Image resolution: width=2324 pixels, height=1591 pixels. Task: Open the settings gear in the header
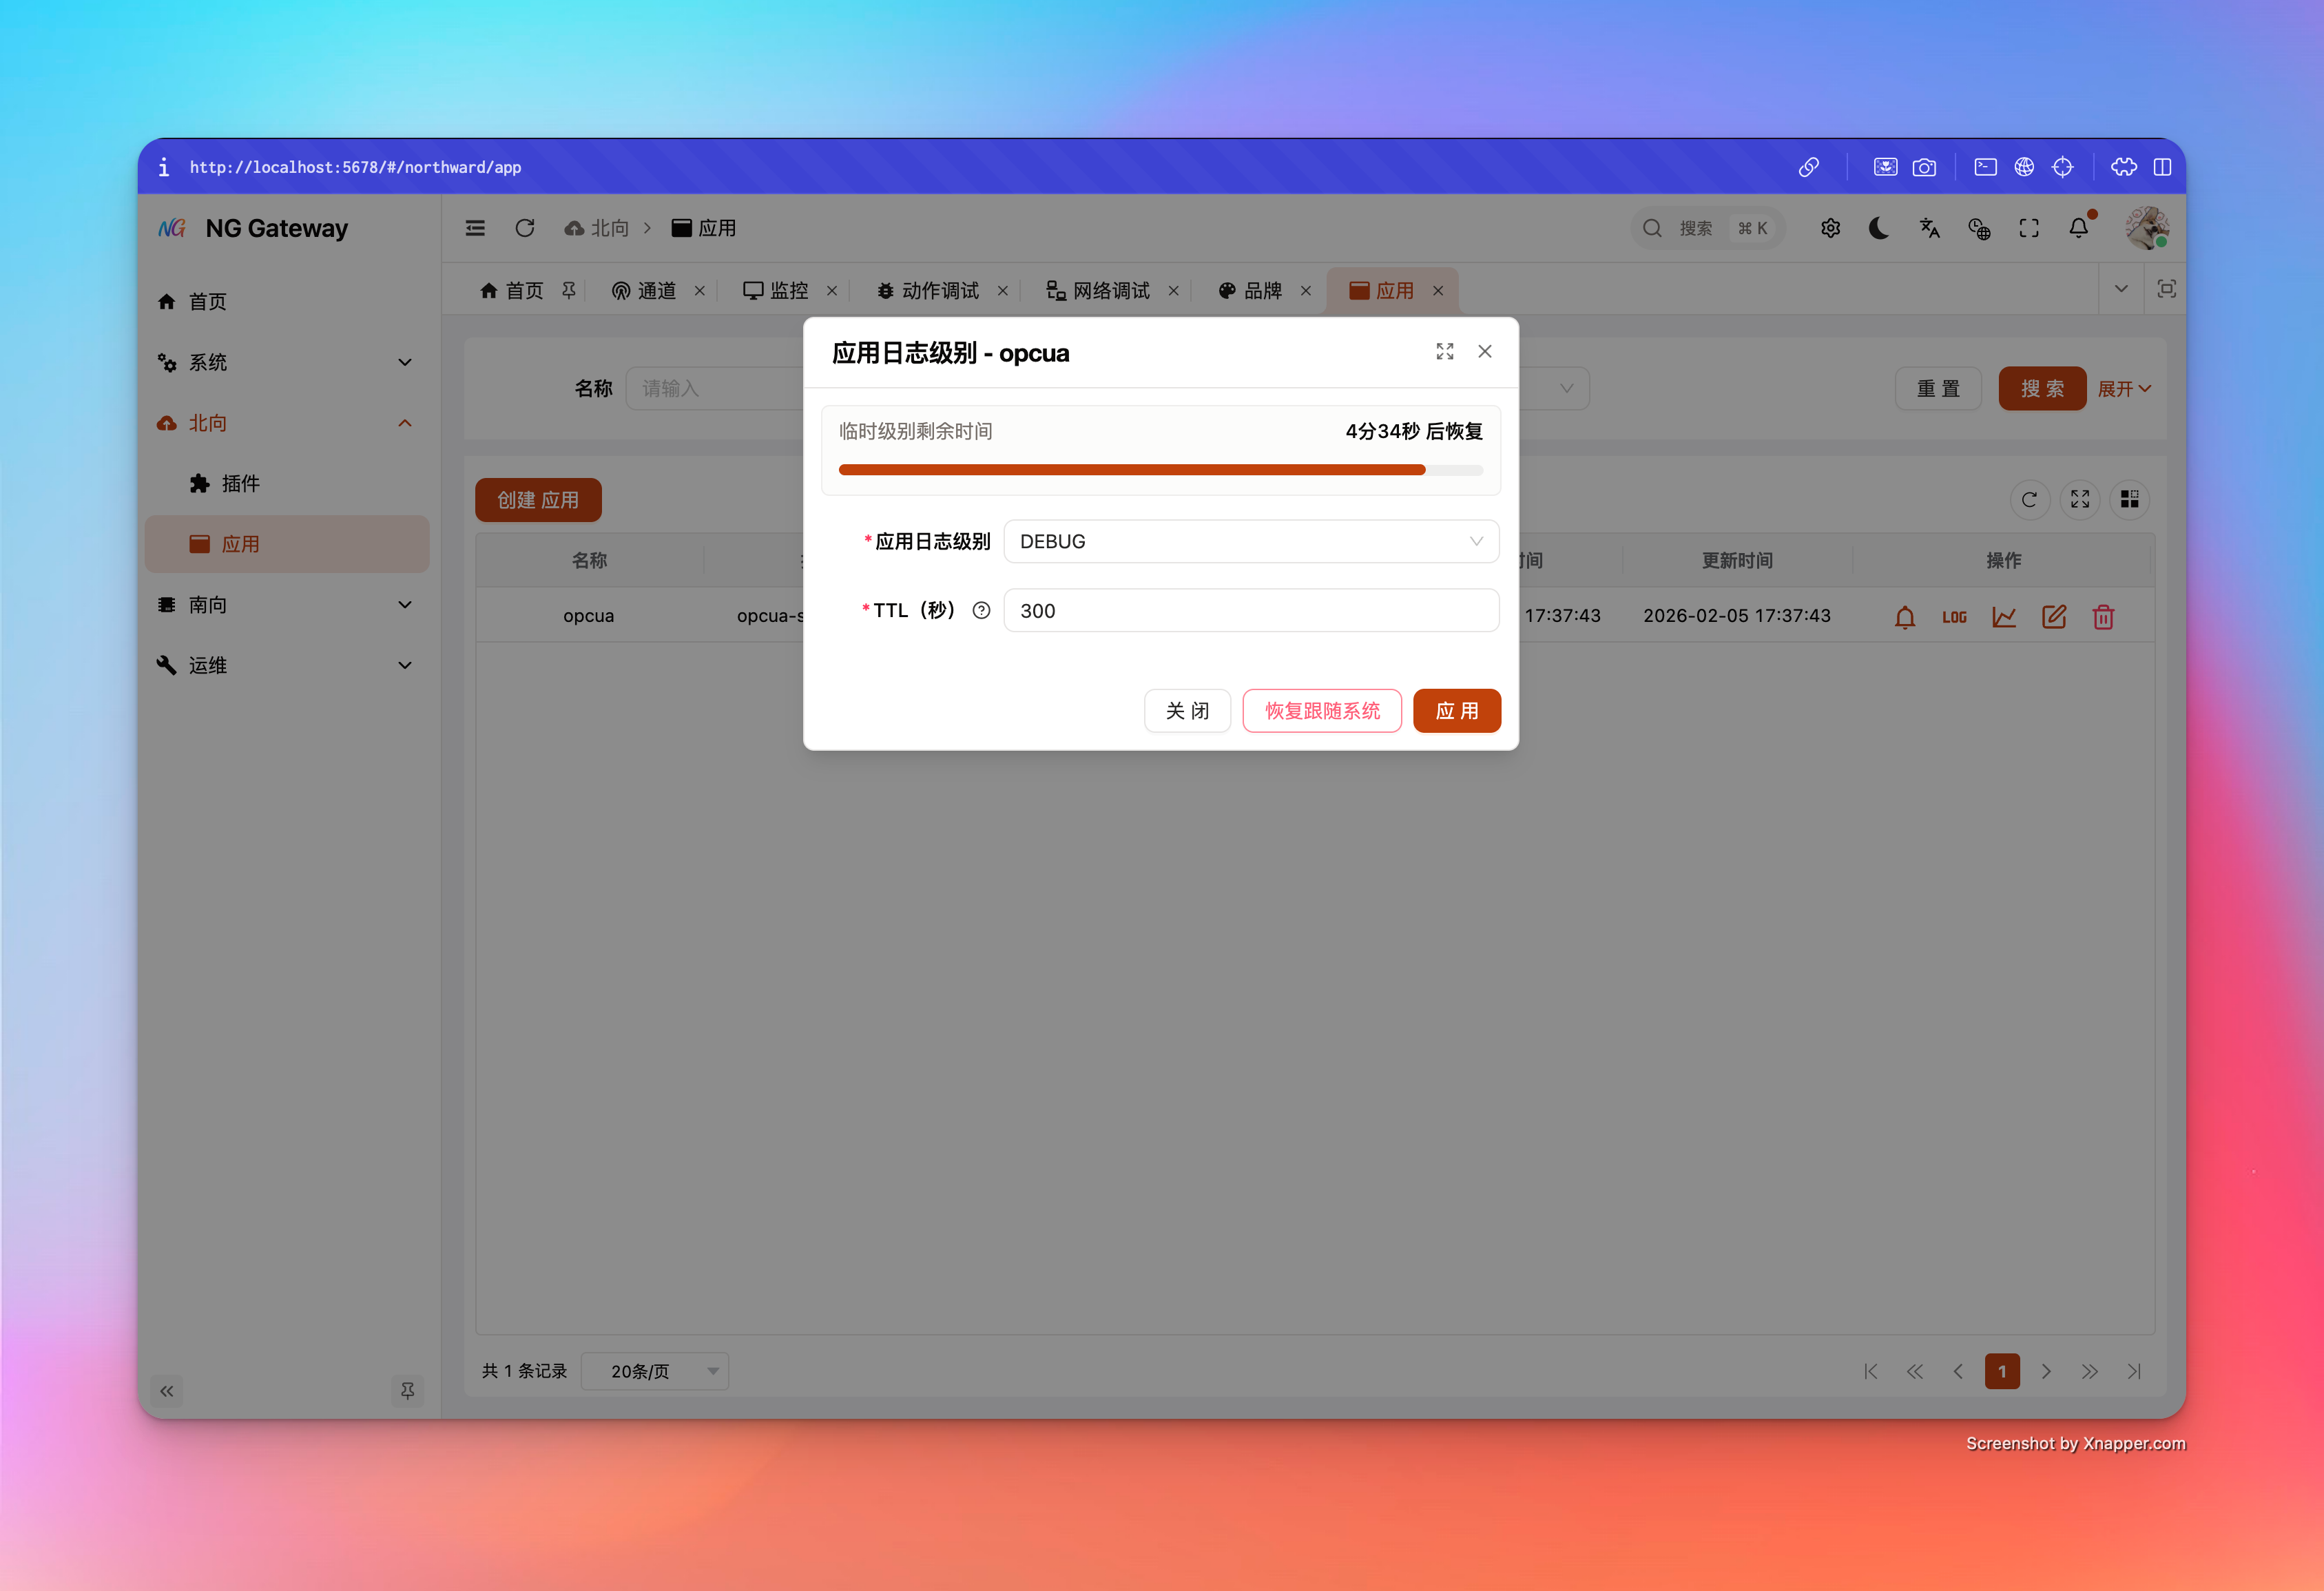pos(1831,228)
